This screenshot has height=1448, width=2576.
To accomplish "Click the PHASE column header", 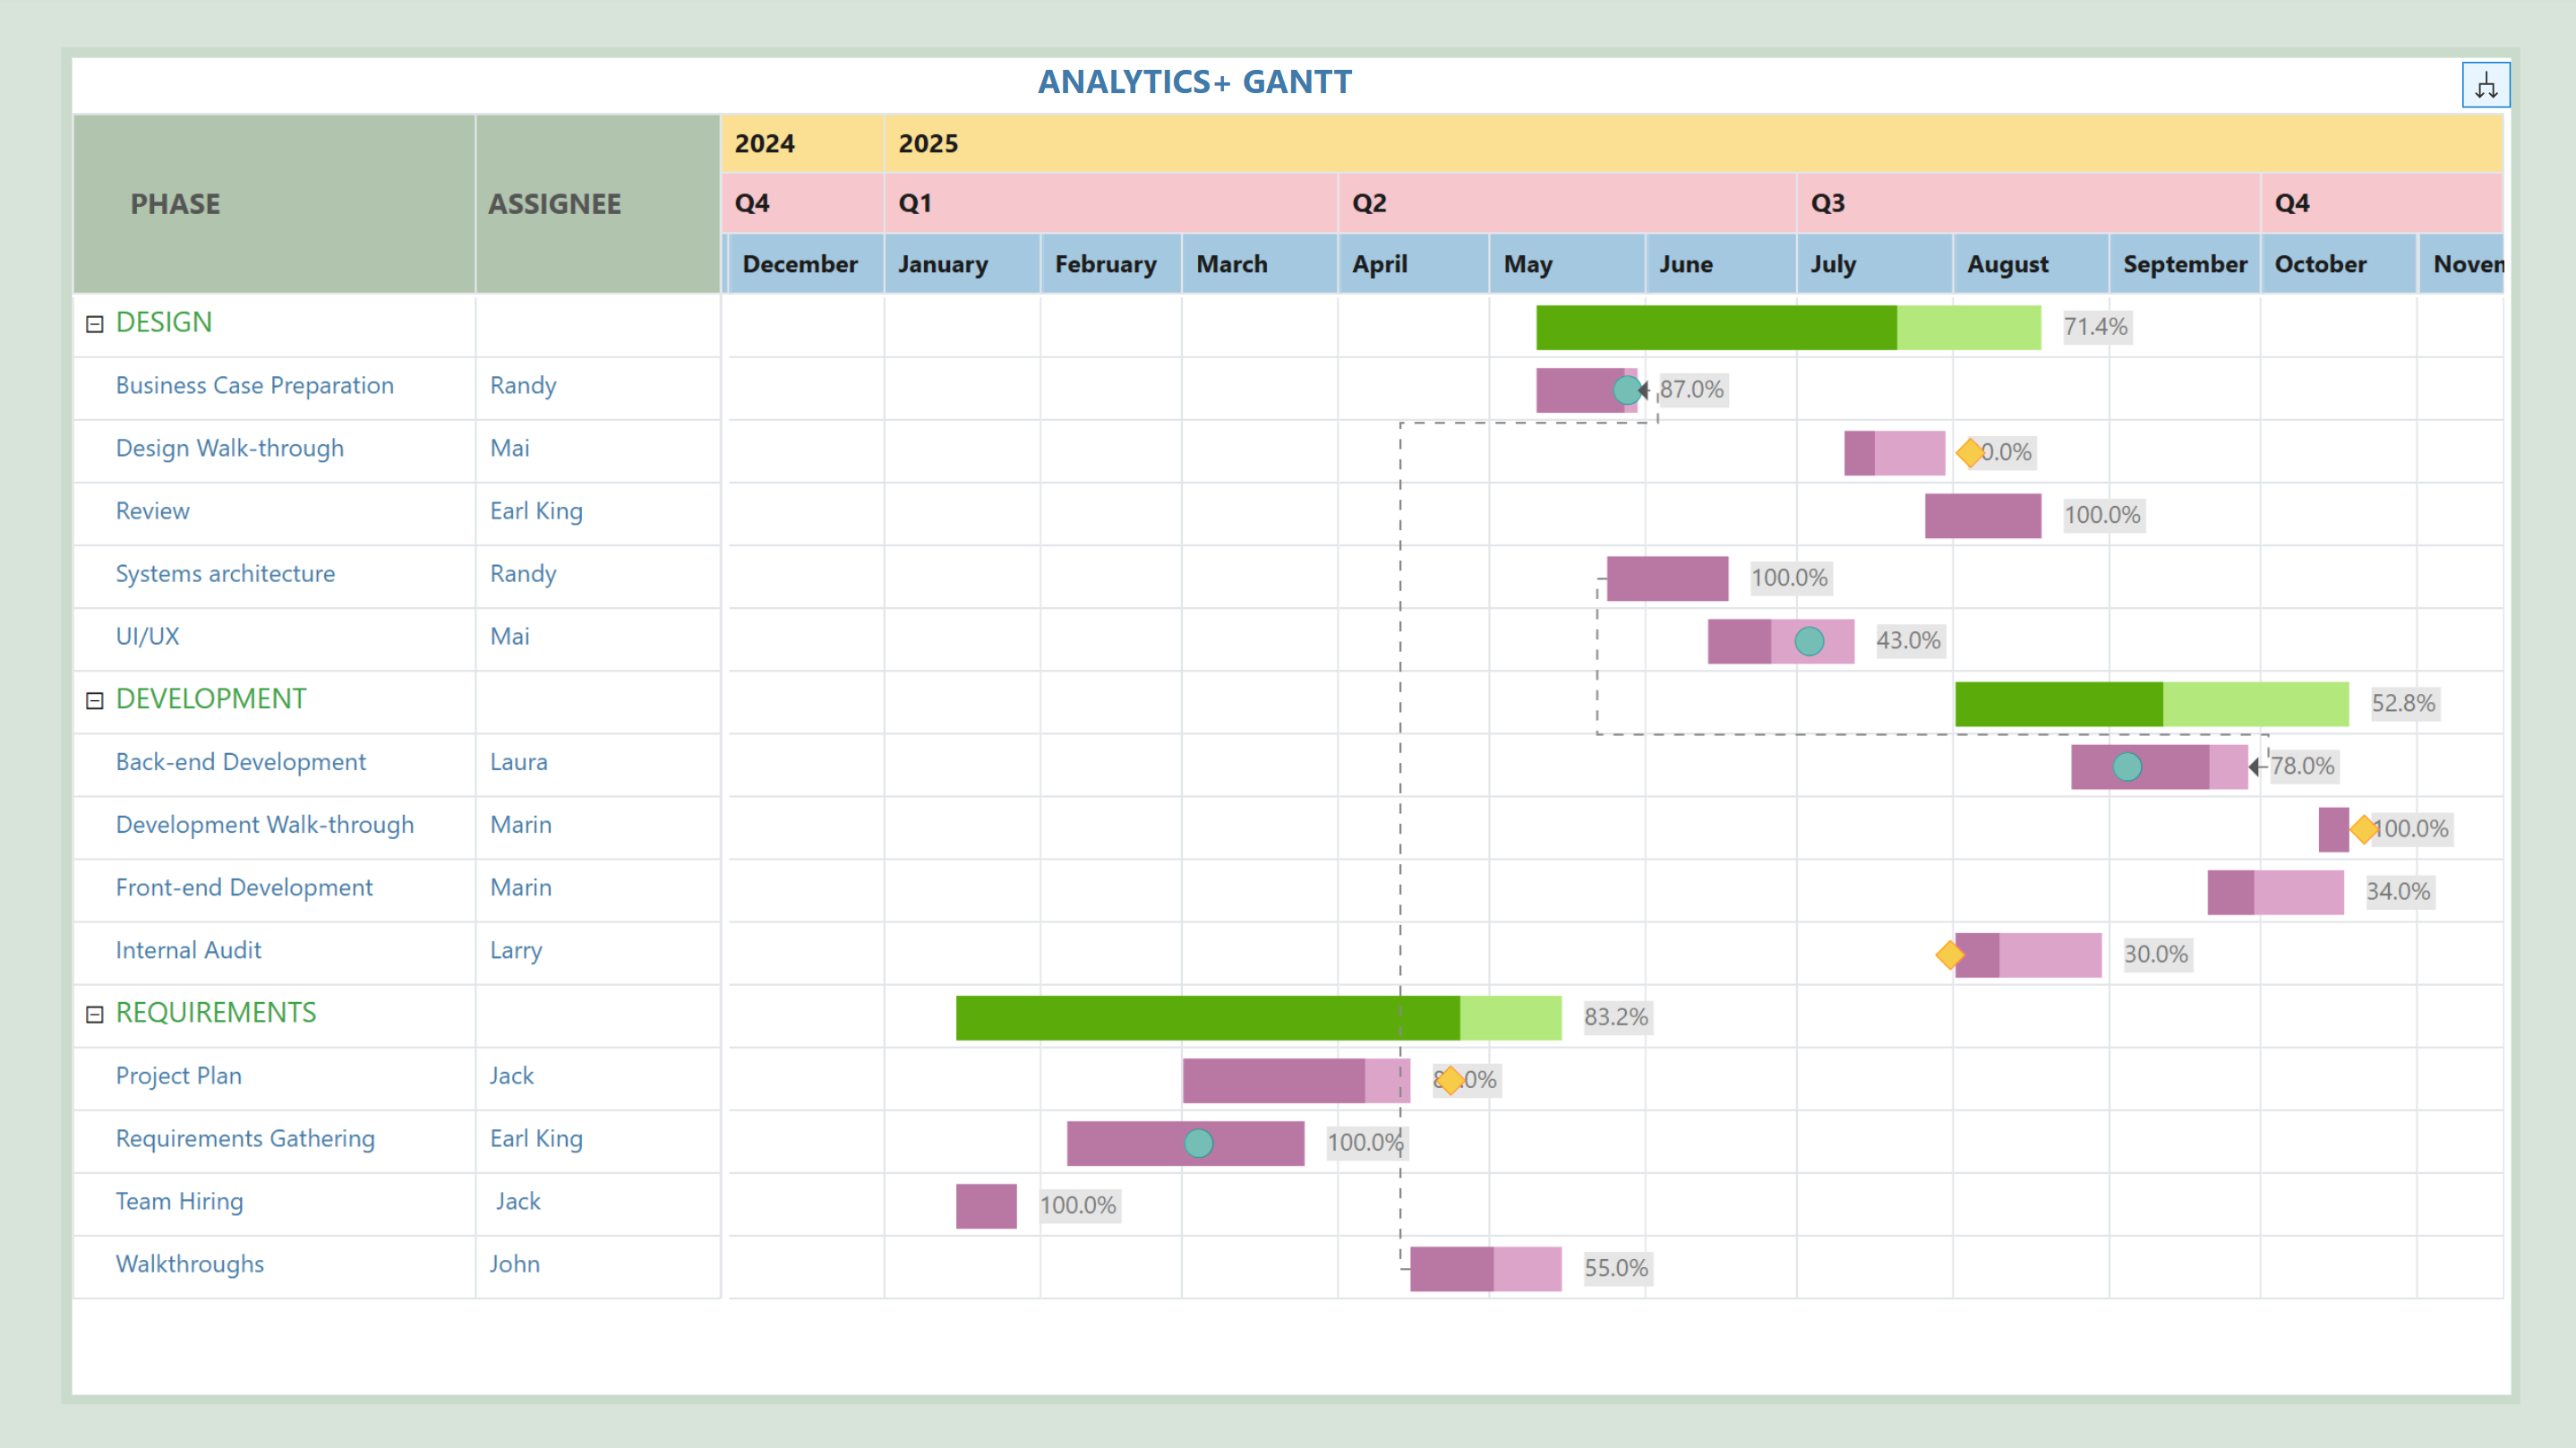I will coord(175,204).
